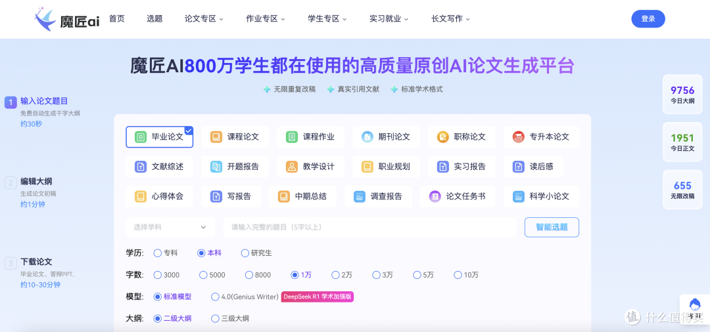
Task: Focus the thesis title input field
Action: [369, 227]
